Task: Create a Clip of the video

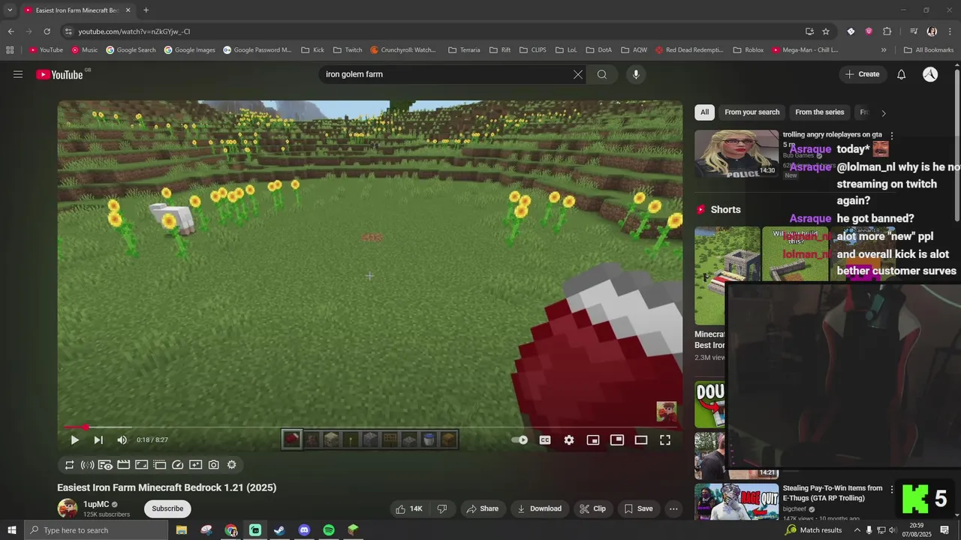Action: point(593,508)
